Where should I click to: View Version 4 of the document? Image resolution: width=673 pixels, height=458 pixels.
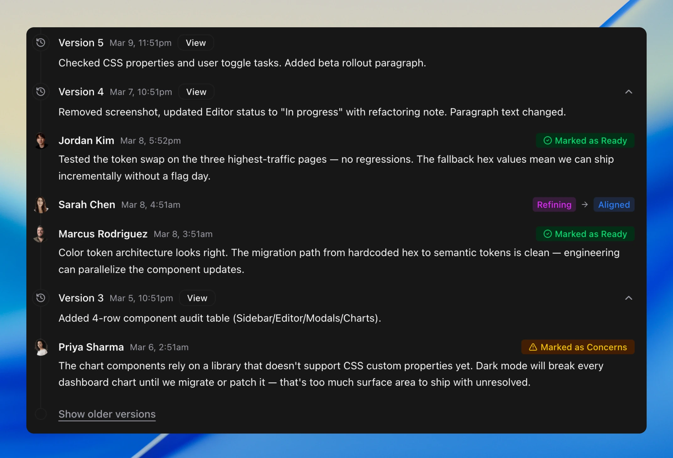click(196, 92)
